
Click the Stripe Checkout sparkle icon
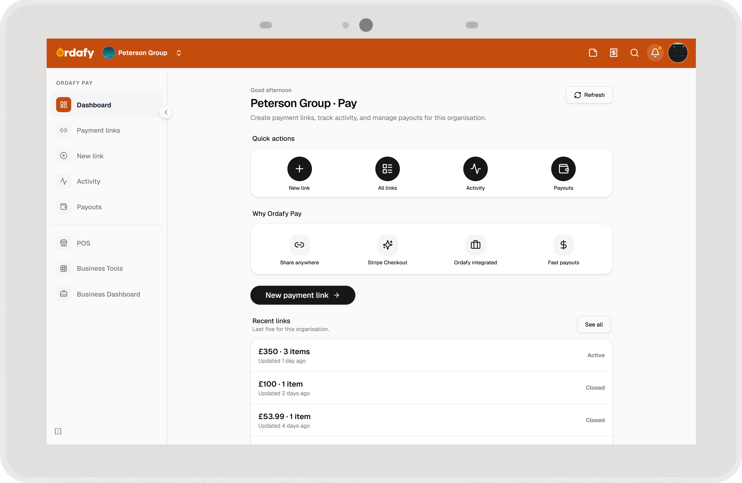pyautogui.click(x=387, y=245)
